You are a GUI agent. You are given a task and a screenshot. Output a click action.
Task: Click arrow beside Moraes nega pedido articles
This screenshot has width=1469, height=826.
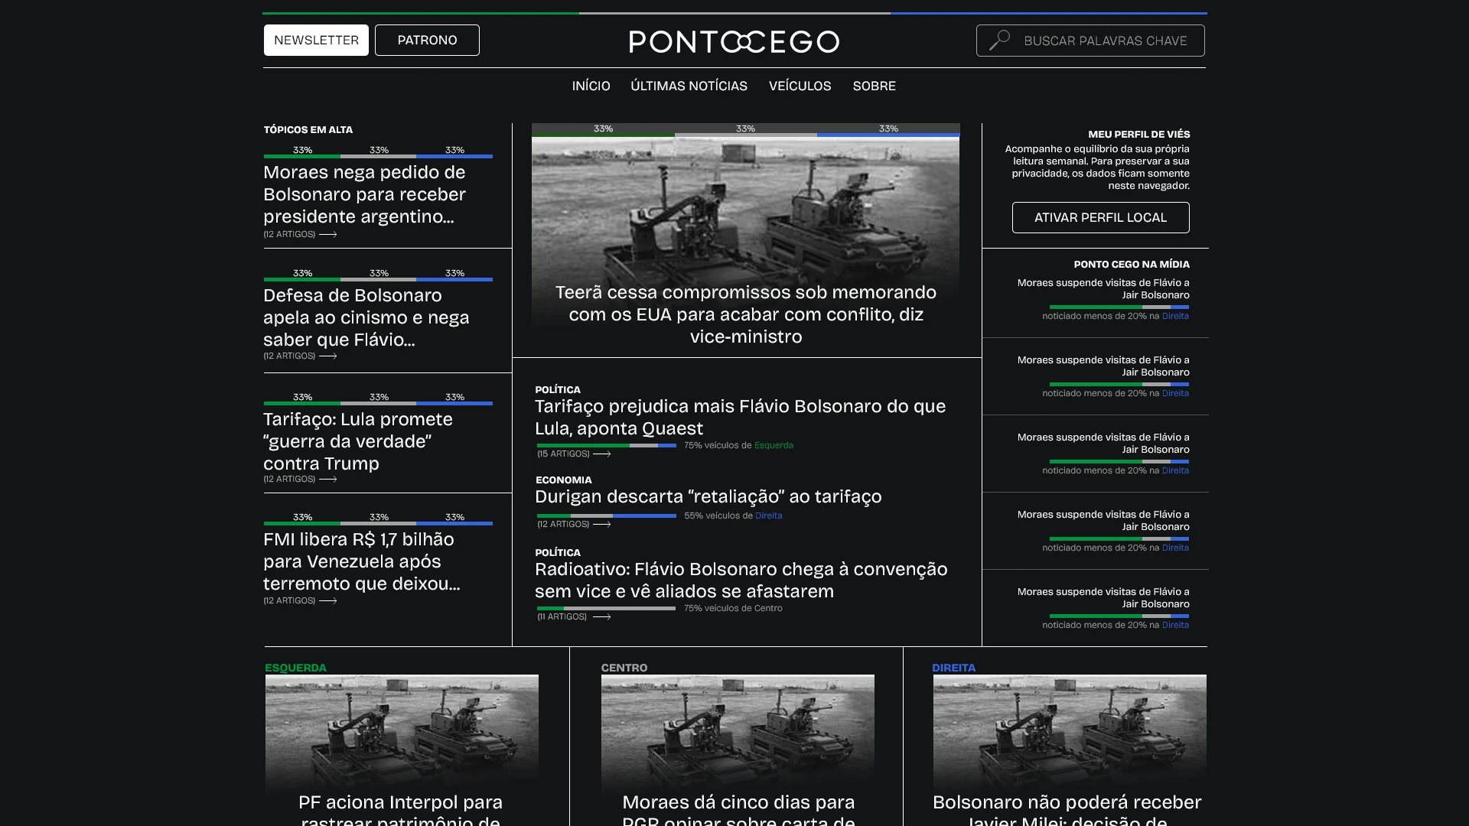point(328,235)
